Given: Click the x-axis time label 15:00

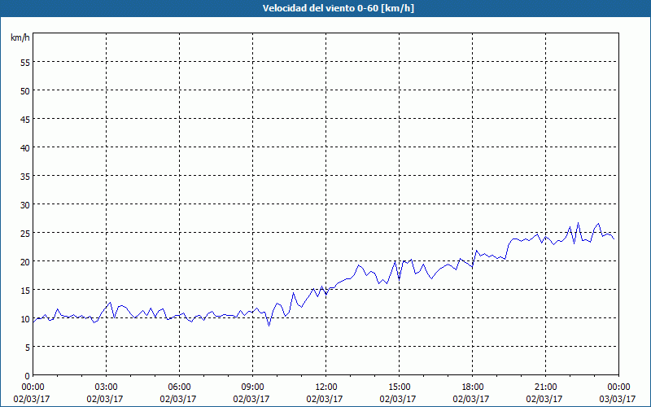Looking at the screenshot, I should point(399,387).
